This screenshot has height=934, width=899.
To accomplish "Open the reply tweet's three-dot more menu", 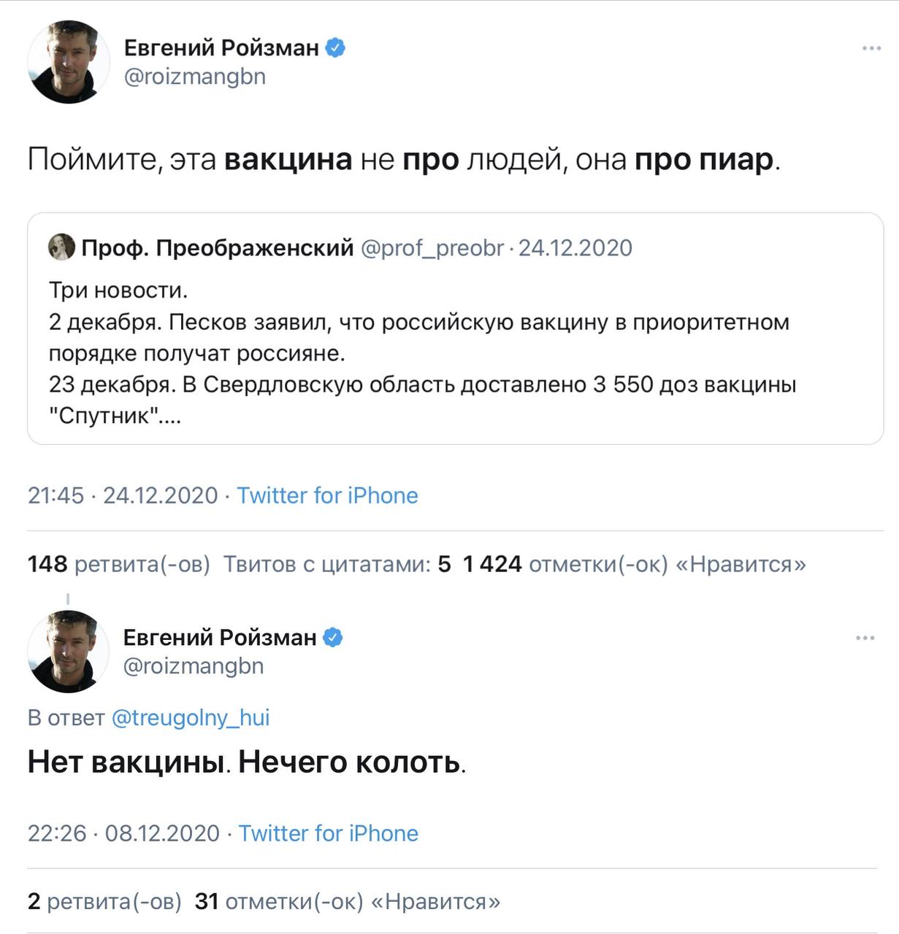I will (x=865, y=638).
